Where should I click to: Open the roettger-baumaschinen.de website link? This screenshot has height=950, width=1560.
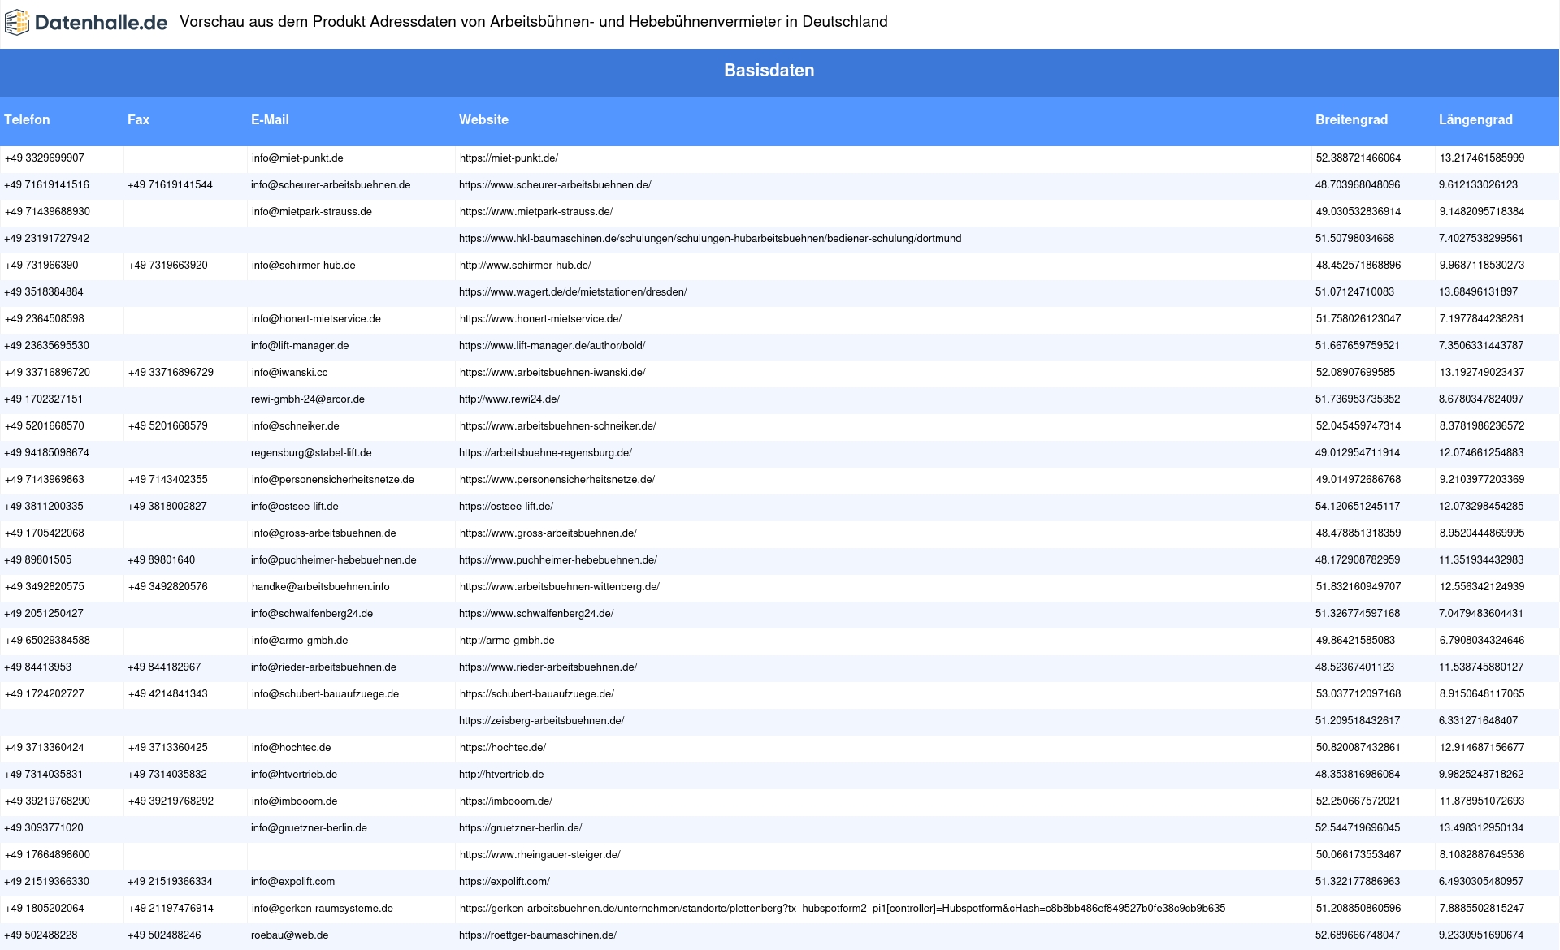tap(537, 935)
